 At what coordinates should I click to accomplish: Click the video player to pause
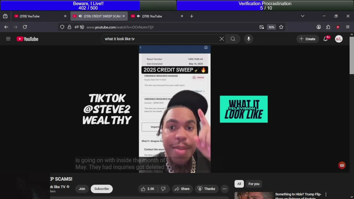point(175,109)
